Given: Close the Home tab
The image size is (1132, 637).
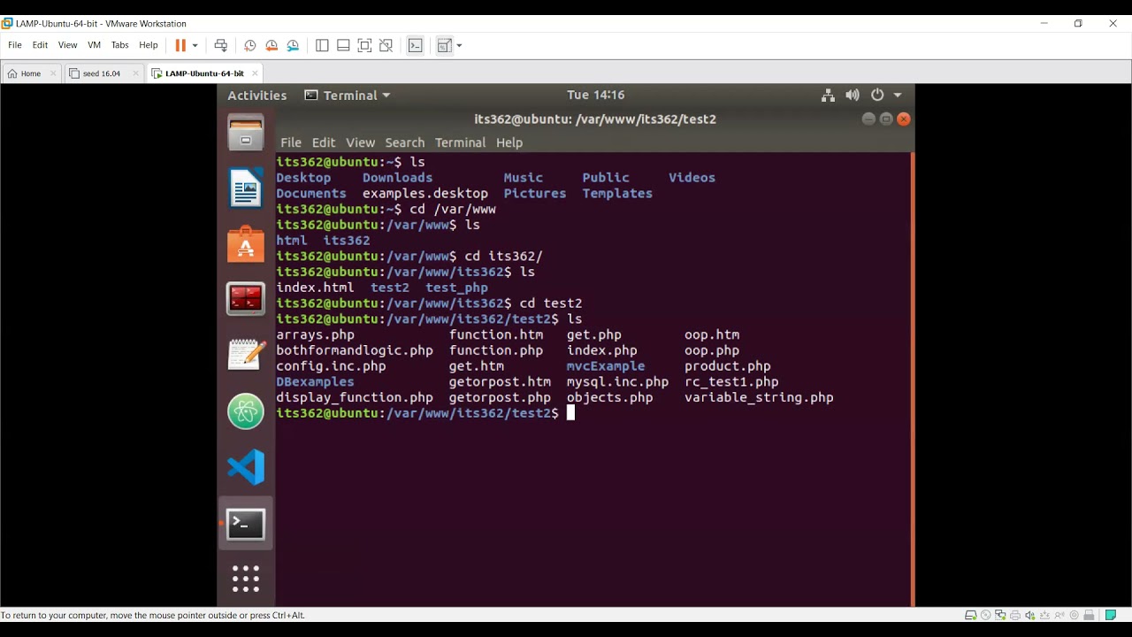Looking at the screenshot, I should (x=53, y=73).
